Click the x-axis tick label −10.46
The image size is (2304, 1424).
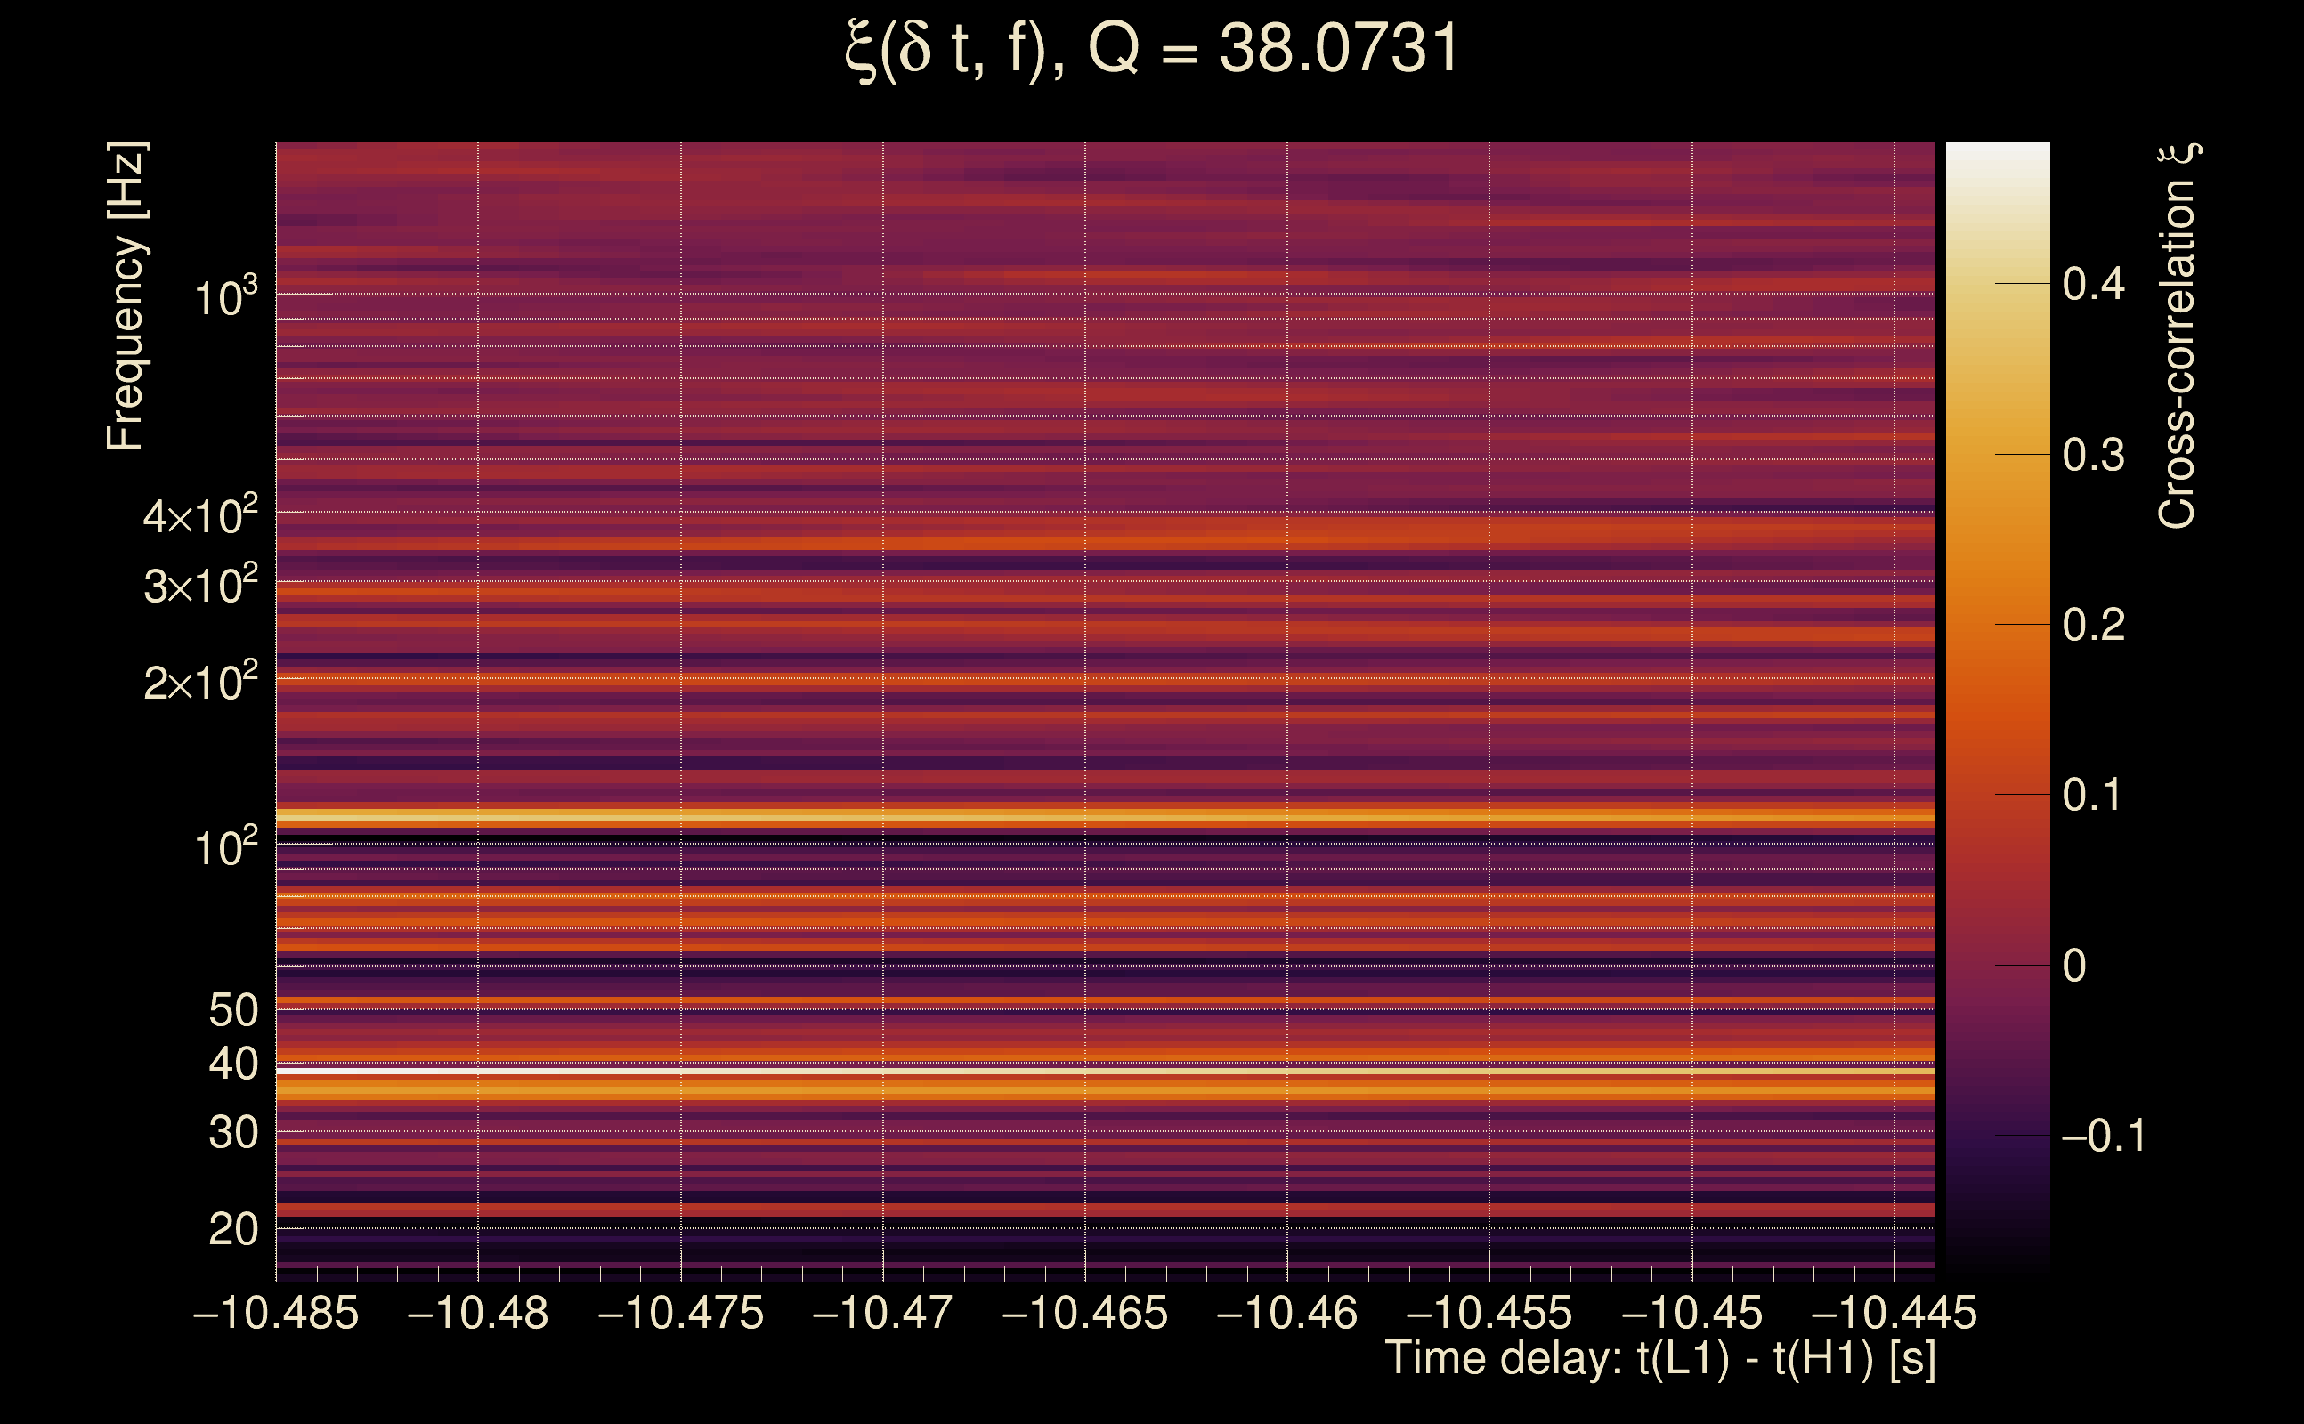pos(1286,1313)
